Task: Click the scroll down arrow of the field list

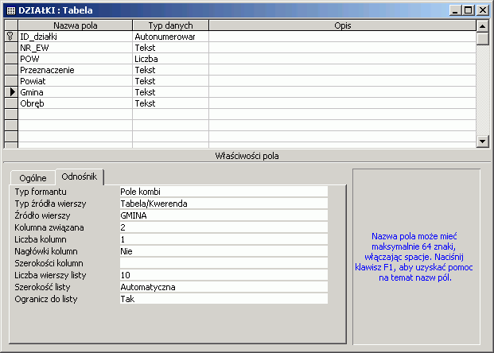Action: (482, 141)
